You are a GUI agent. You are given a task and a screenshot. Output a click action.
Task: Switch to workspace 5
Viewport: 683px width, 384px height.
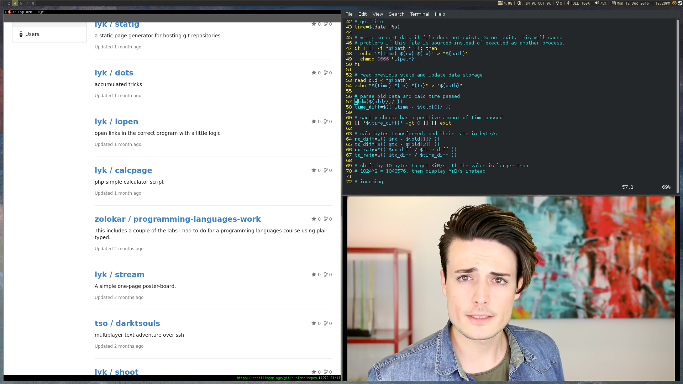[21, 3]
